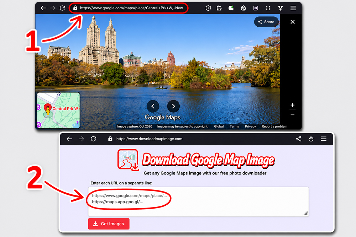Click 'Enter each URL on a separate line:' label

(121, 183)
